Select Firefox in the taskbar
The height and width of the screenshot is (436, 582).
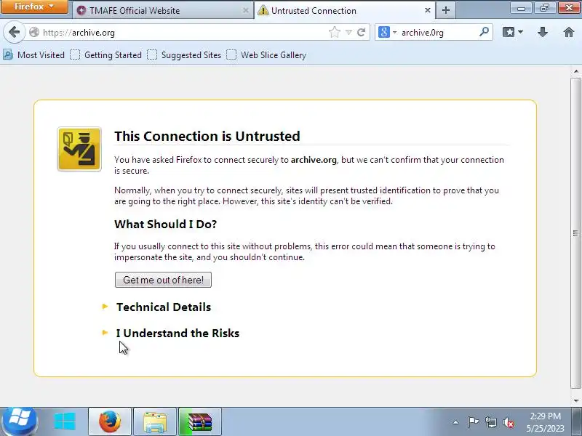click(110, 421)
